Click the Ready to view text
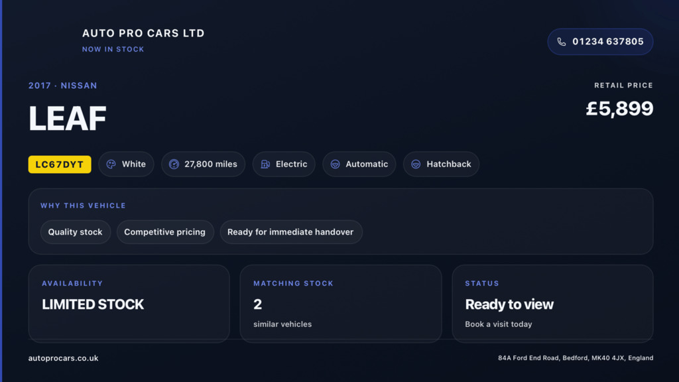This screenshot has width=679, height=382. 509,304
